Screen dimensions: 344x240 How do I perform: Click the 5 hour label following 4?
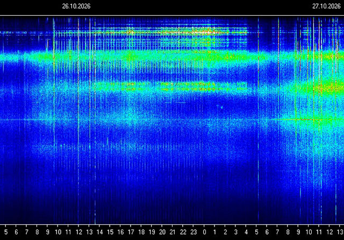256,232
